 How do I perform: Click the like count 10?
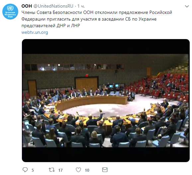point(87,170)
